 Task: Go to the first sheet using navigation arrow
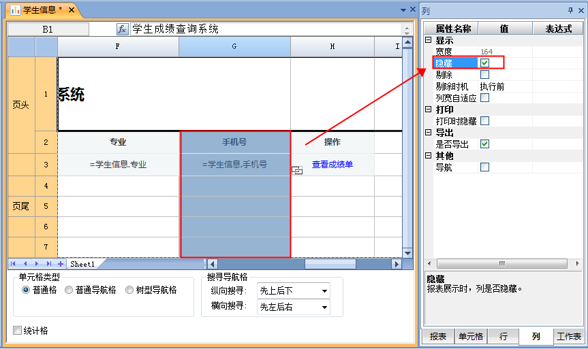tap(14, 264)
